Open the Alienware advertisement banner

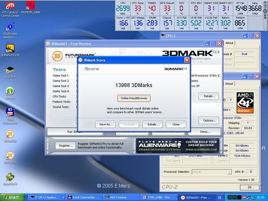tap(178, 146)
